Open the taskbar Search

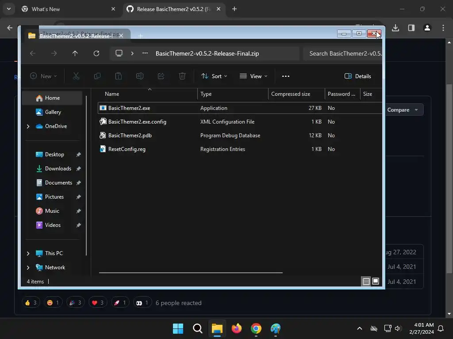point(198,328)
